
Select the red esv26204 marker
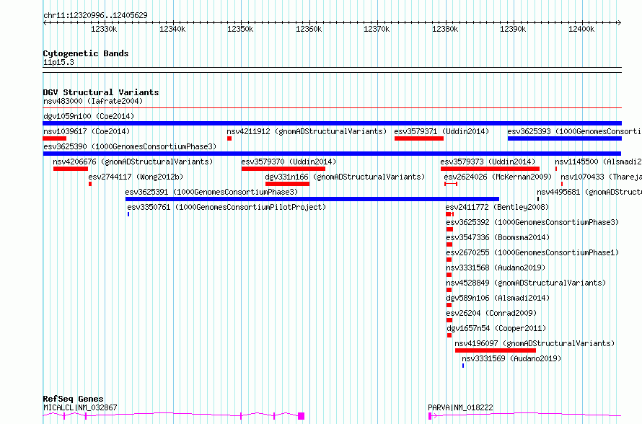[449, 320]
